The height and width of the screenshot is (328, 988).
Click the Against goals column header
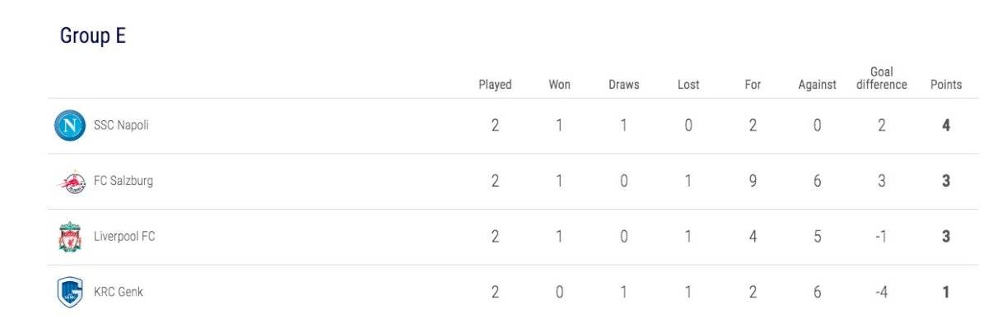click(x=817, y=85)
